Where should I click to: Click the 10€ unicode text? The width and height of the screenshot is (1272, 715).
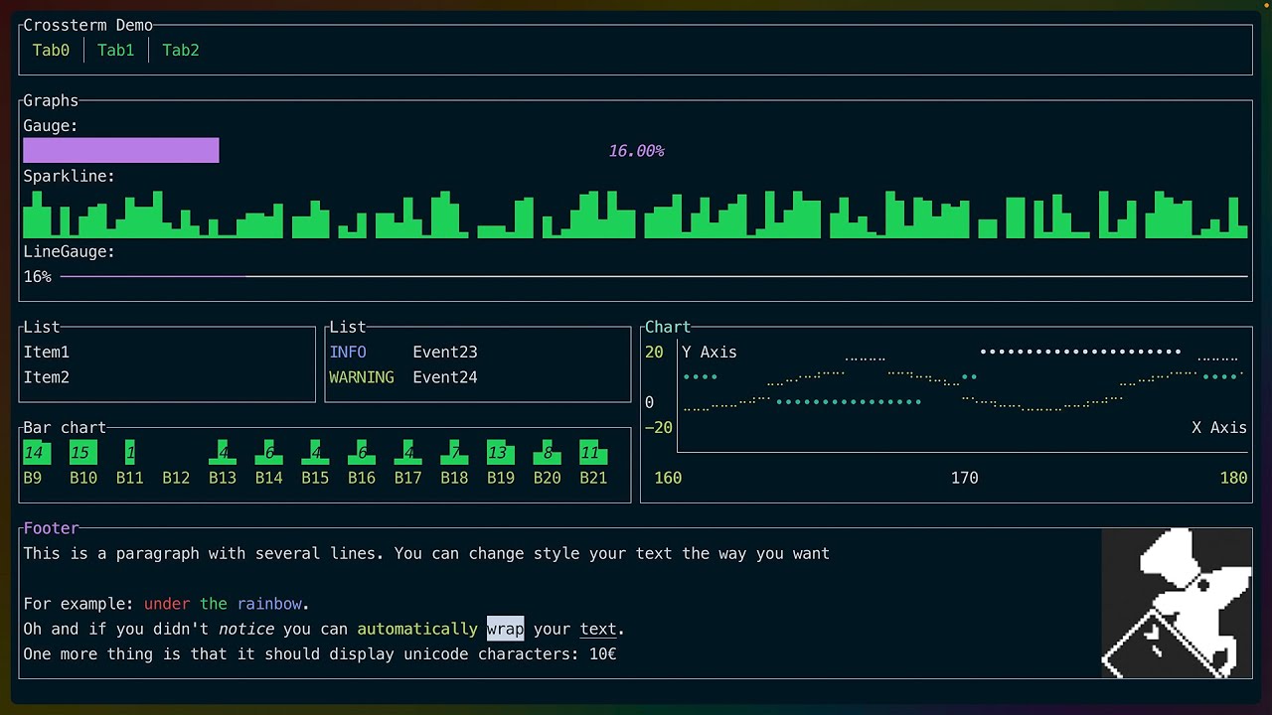coord(602,654)
